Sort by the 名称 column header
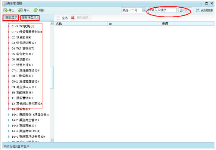 tap(81, 24)
